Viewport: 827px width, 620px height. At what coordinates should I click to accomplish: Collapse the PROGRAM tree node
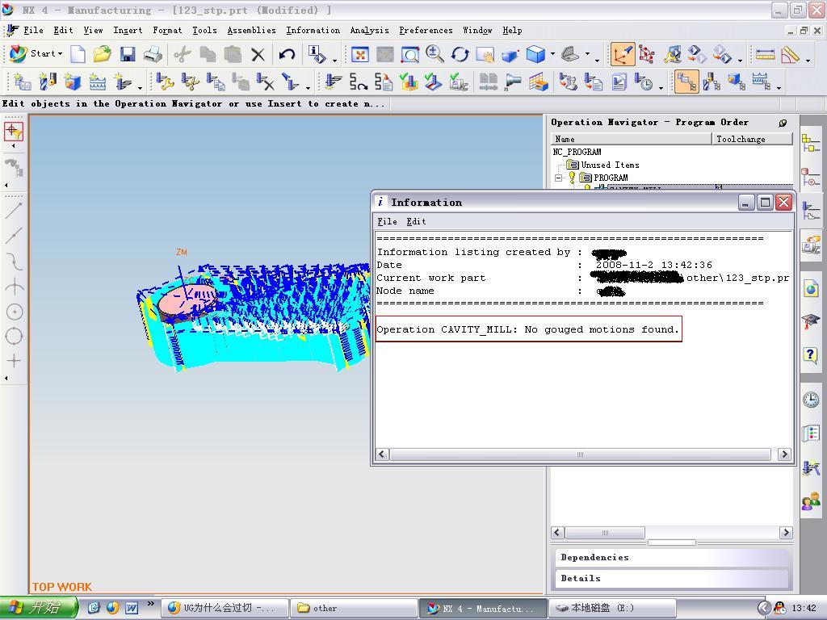pyautogui.click(x=559, y=178)
